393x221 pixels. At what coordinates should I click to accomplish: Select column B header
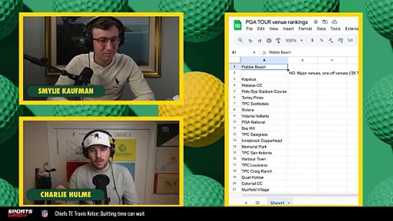pyautogui.click(x=303, y=60)
